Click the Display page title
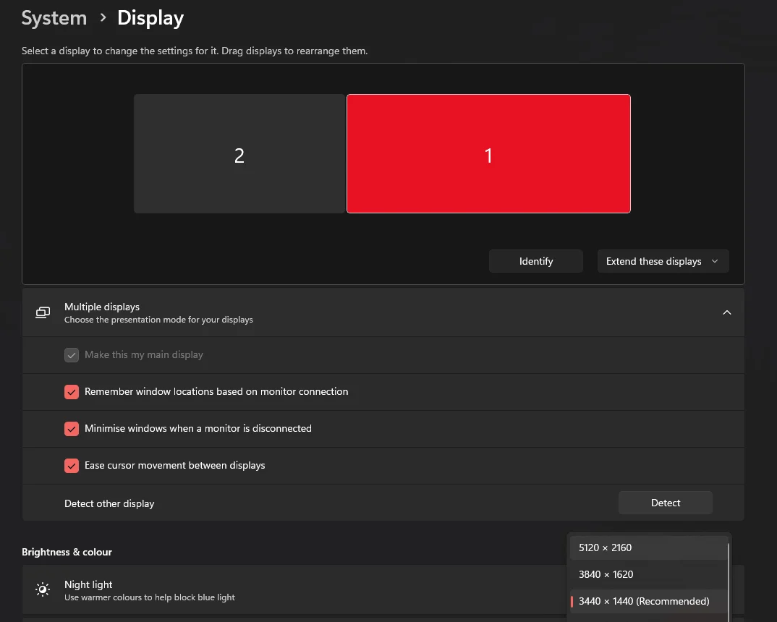The image size is (777, 622). pos(150,18)
